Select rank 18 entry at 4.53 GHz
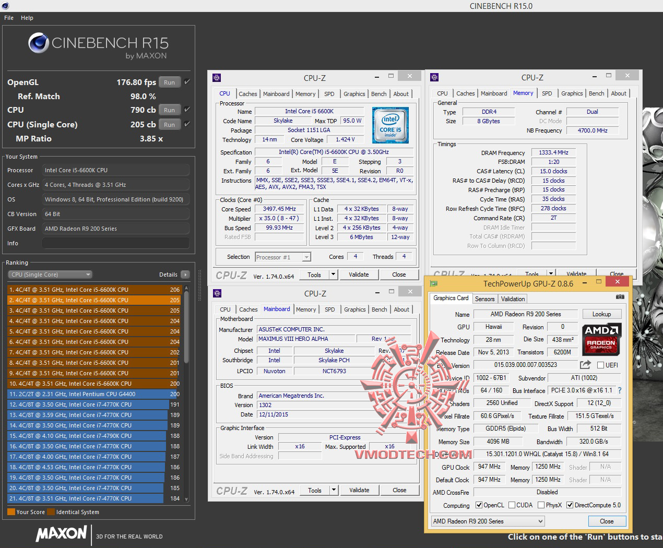 click(94, 467)
